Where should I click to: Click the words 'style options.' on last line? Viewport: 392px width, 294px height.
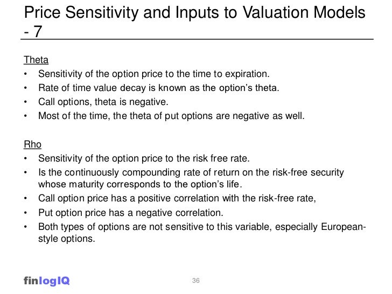click(67, 239)
